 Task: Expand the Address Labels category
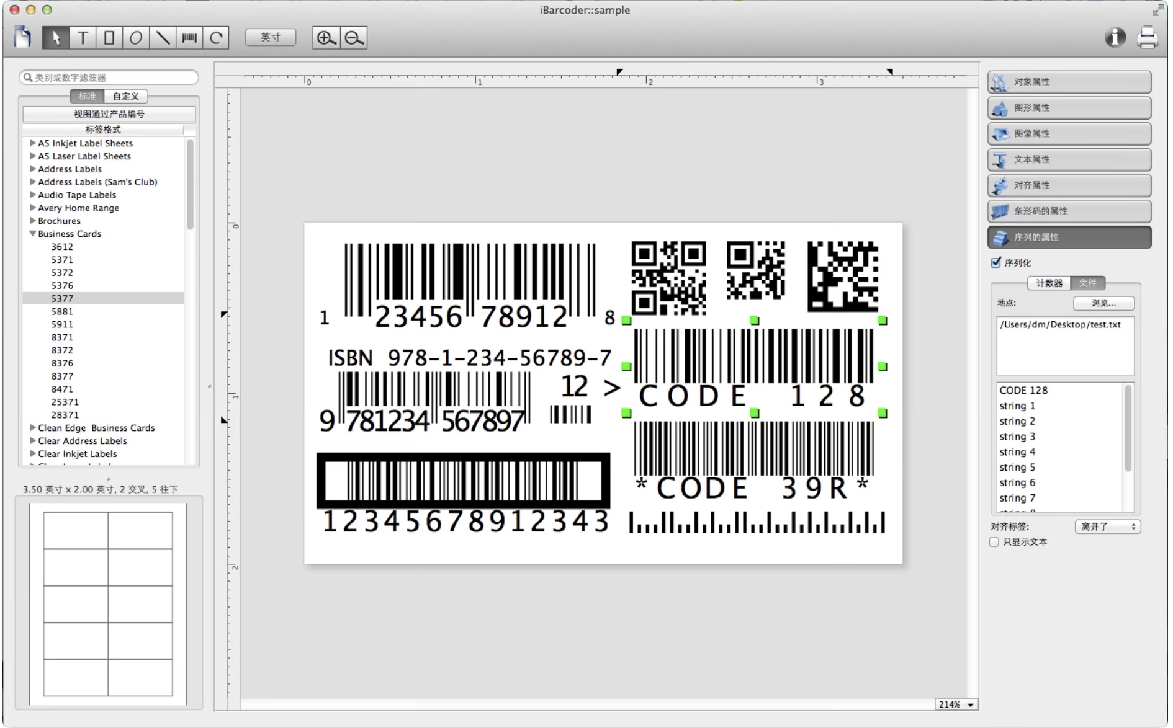coord(33,169)
